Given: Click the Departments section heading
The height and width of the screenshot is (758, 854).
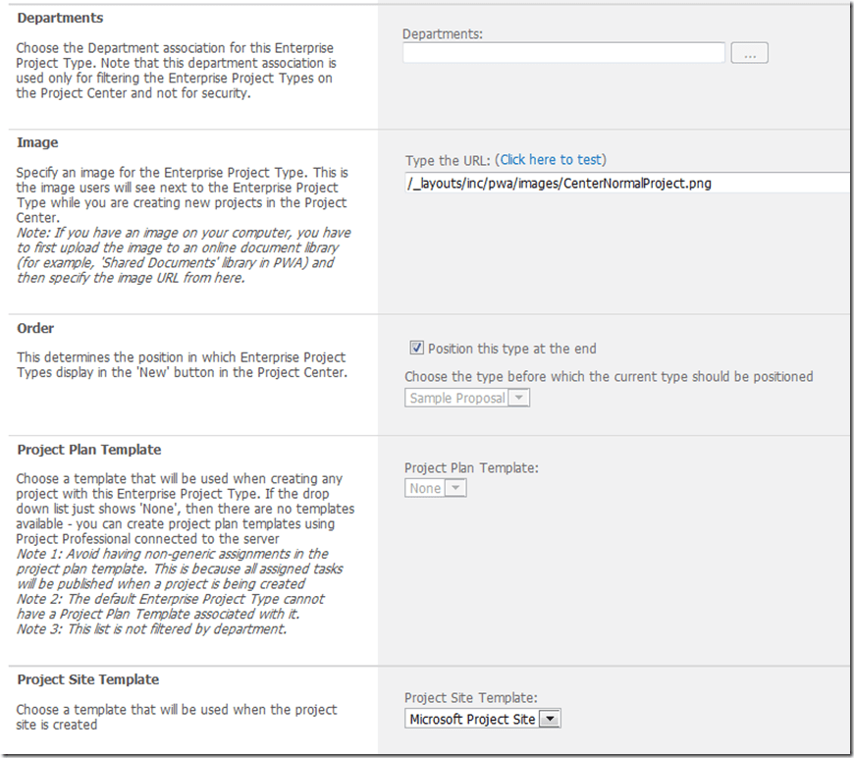Looking at the screenshot, I should coord(60,18).
